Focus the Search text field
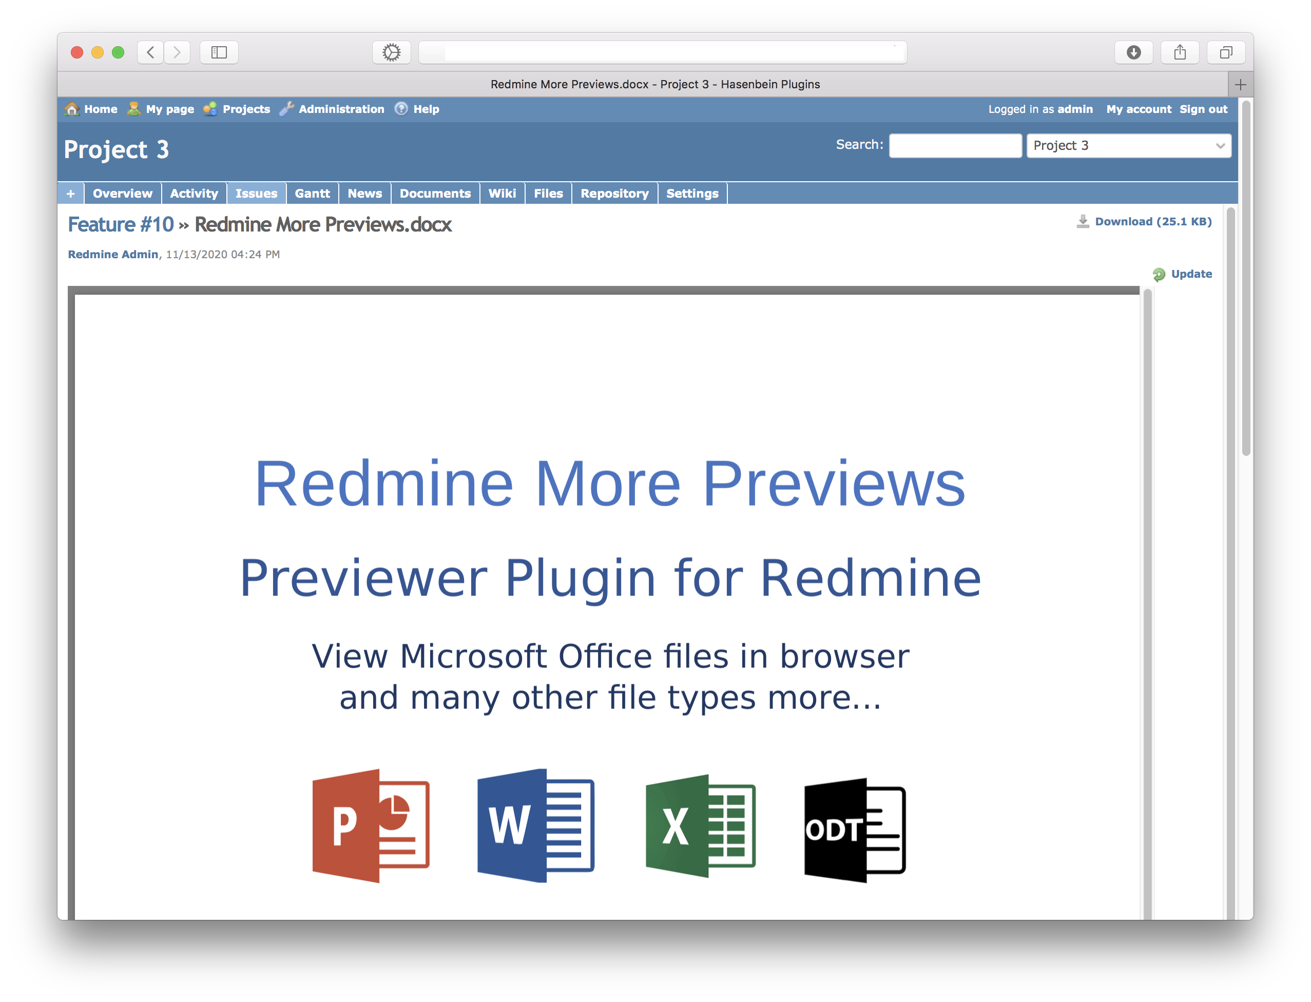The height and width of the screenshot is (1002, 1311). (955, 146)
